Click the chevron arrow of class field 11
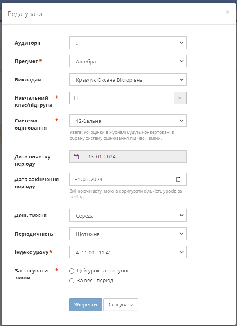 click(x=180, y=98)
